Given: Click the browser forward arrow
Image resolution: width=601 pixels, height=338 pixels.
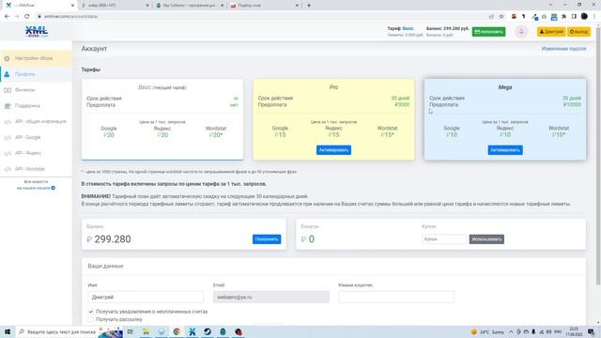Looking at the screenshot, I should click(17, 17).
